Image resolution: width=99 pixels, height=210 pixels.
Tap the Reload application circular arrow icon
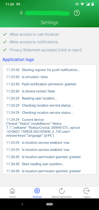pyautogui.click(x=62, y=191)
